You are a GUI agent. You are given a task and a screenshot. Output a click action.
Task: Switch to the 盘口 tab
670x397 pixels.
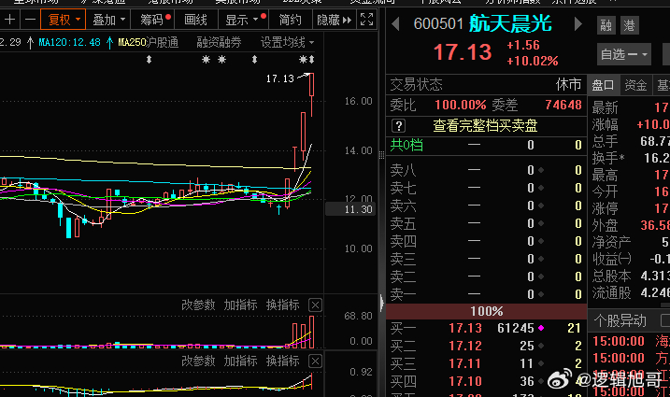pyautogui.click(x=603, y=85)
